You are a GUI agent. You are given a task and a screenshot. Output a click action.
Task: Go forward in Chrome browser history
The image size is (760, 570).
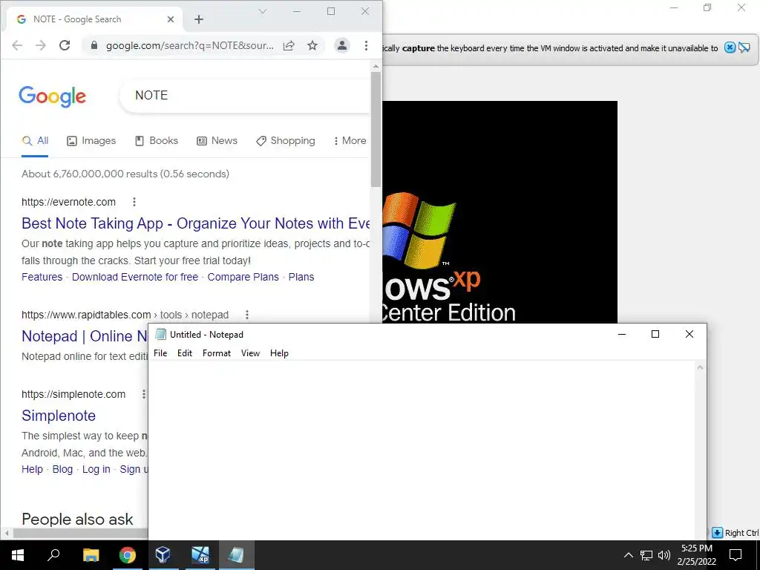pos(41,45)
